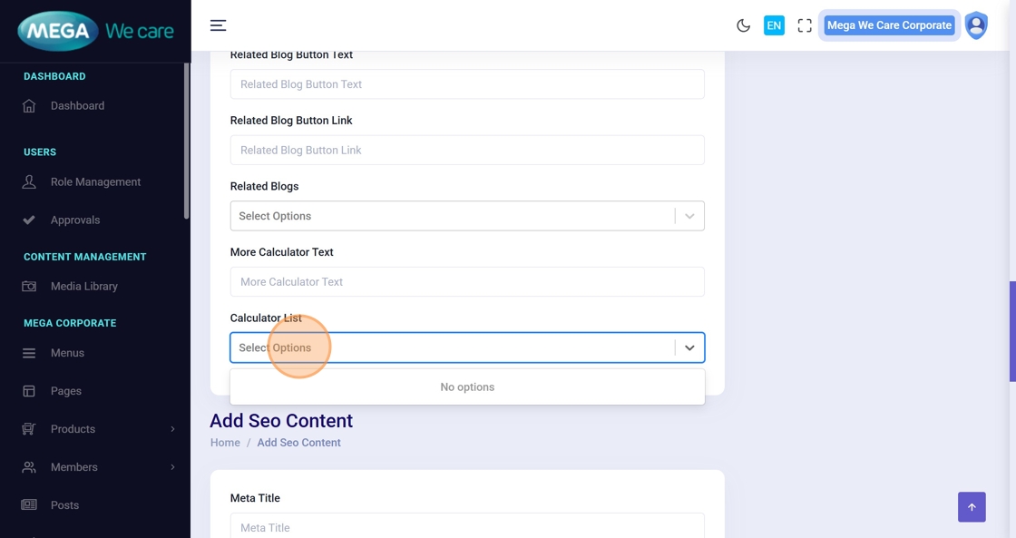
Task: Toggle the hamburger sidebar menu icon
Action: click(218, 25)
